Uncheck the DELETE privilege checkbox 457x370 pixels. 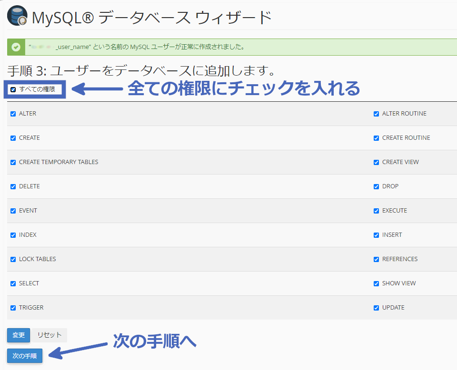point(13,186)
